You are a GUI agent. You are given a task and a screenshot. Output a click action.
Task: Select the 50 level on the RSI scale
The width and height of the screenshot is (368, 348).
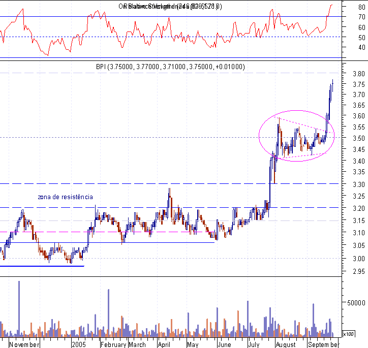[362, 38]
